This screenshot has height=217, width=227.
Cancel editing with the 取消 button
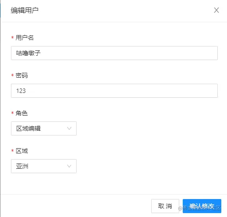click(165, 206)
